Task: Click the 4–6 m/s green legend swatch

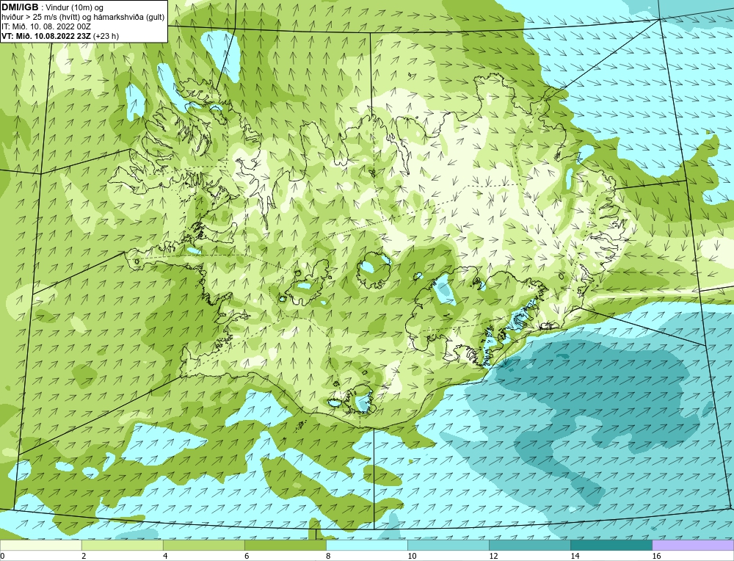Action: [203, 545]
